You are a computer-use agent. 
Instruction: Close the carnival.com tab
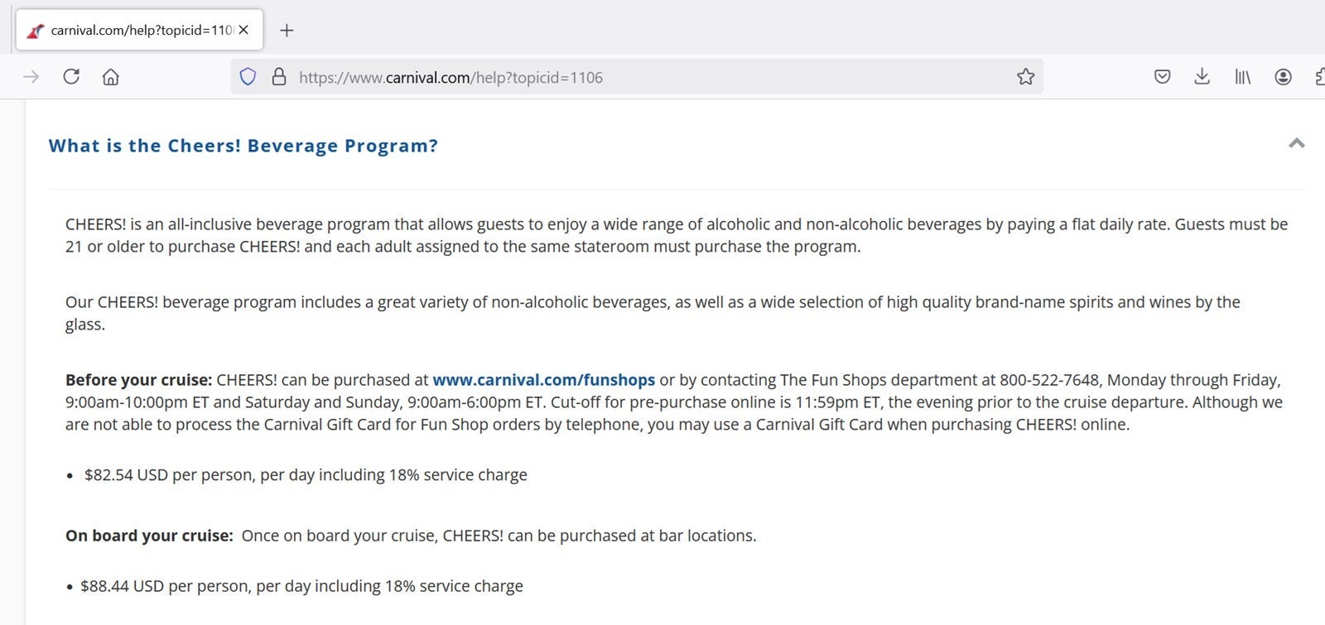(243, 30)
